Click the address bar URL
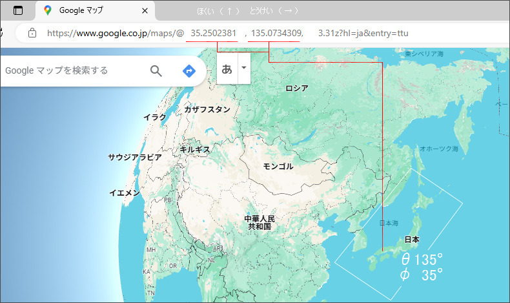510x303 pixels. pyautogui.click(x=226, y=33)
